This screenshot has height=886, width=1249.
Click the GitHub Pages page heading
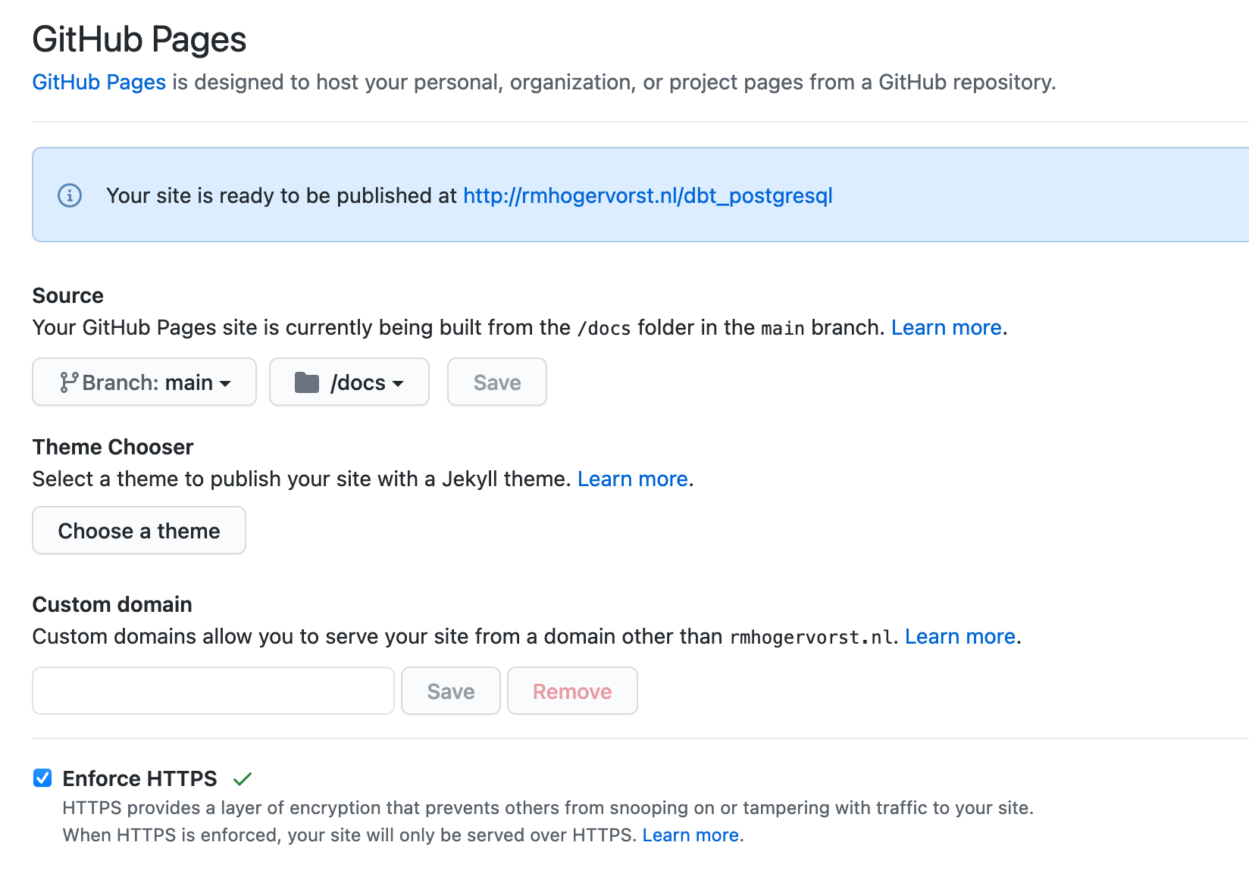(x=139, y=39)
